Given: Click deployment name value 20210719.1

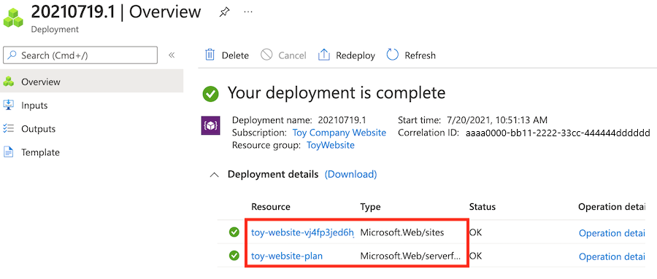Looking at the screenshot, I should click(x=342, y=120).
